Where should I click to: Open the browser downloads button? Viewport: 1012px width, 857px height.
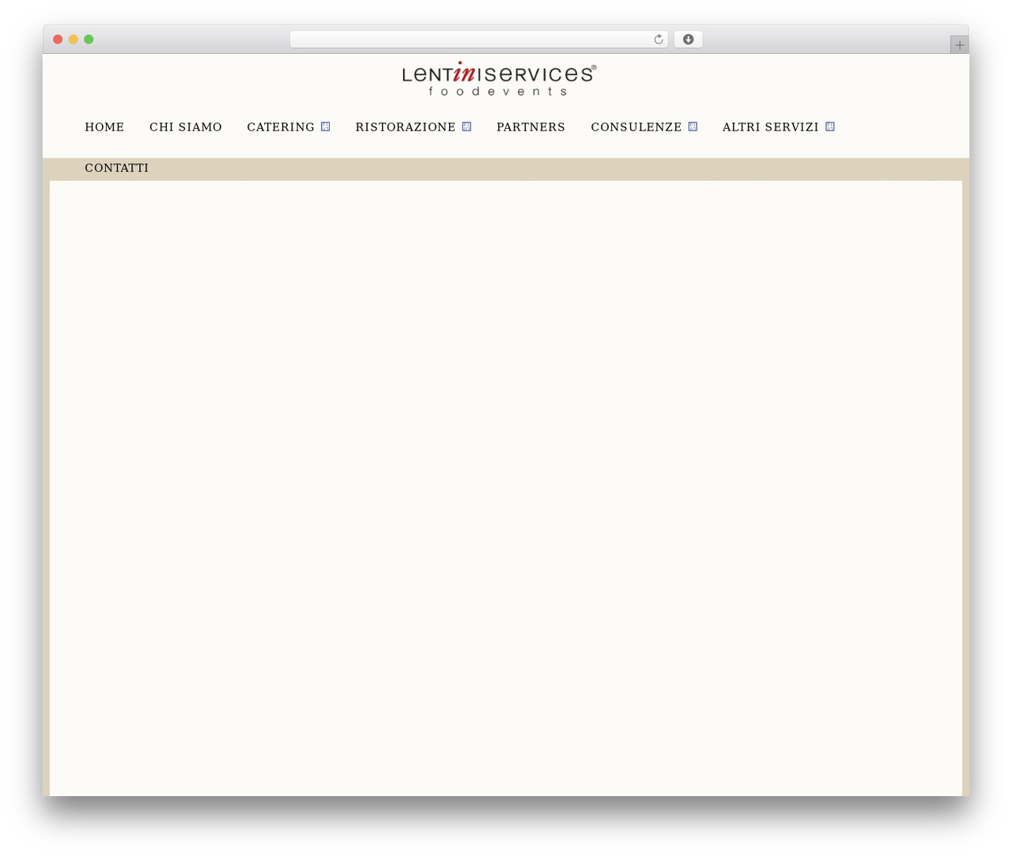pyautogui.click(x=688, y=40)
